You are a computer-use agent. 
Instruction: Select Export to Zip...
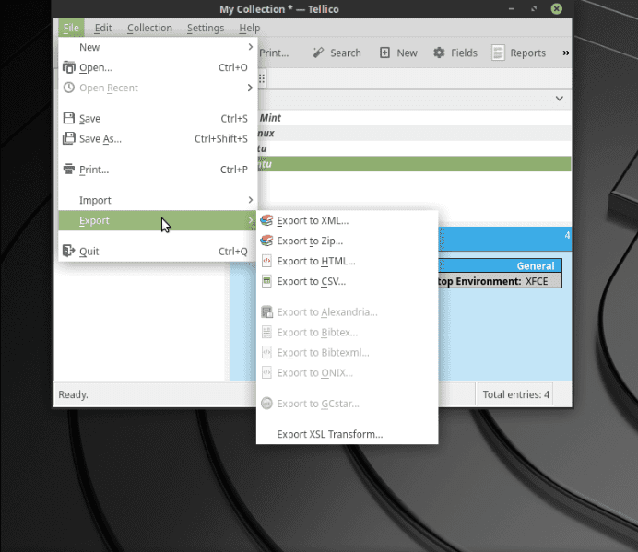(347, 241)
